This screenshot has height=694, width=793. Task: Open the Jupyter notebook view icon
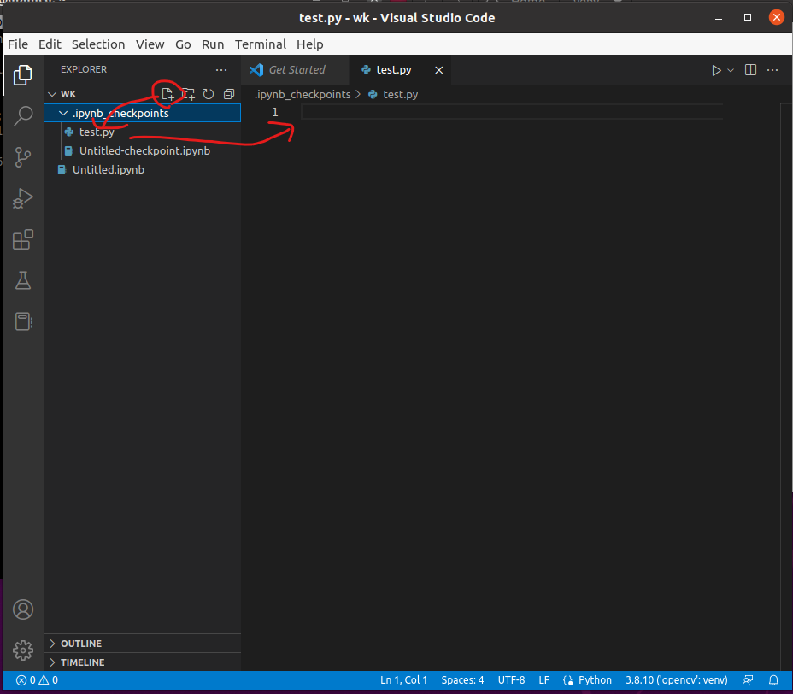(x=23, y=321)
